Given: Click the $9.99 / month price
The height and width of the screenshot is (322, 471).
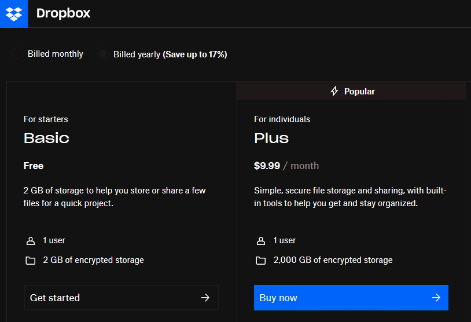Looking at the screenshot, I should (x=286, y=166).
